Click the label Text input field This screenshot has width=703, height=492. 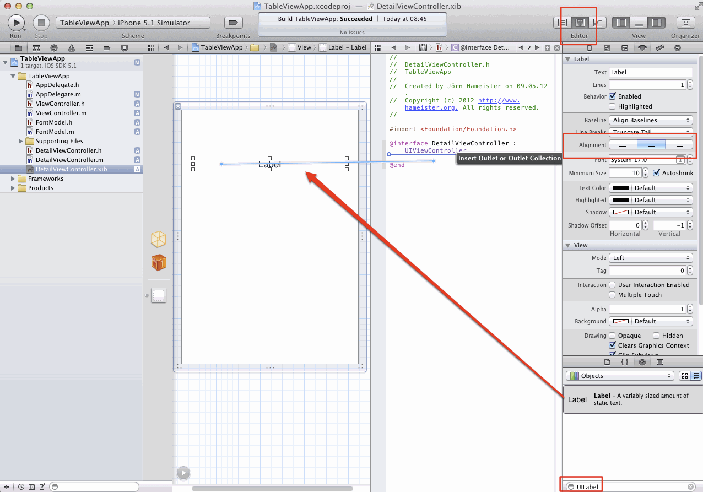(x=651, y=72)
